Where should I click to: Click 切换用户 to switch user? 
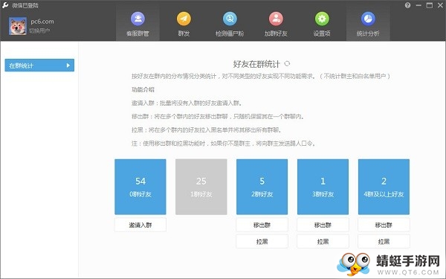pyautogui.click(x=39, y=31)
